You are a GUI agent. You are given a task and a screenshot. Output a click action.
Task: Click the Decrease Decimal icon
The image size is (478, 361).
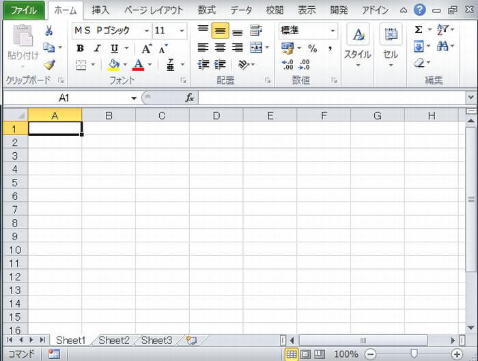(x=305, y=65)
